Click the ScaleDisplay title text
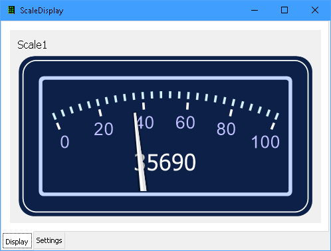This screenshot has height=251, width=331. click(x=42, y=11)
